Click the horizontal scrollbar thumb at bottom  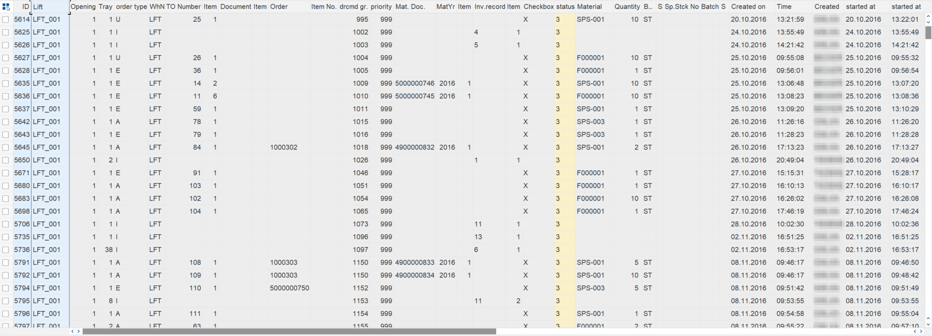[x=289, y=332]
